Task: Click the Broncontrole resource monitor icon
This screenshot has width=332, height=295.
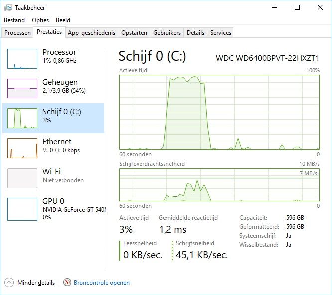Action: (67, 283)
